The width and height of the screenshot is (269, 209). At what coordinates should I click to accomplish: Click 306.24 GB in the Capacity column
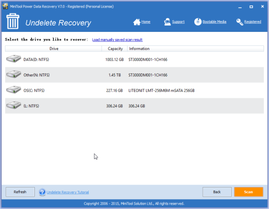115,106
